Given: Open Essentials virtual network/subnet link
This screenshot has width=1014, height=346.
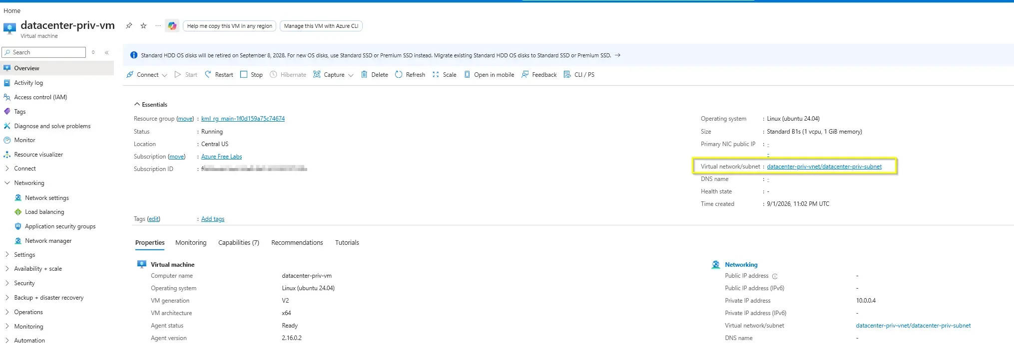Looking at the screenshot, I should click(x=824, y=167).
